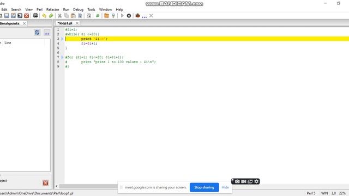Collapse the for loop fold on line 7
349x196 pixels.
(62, 57)
